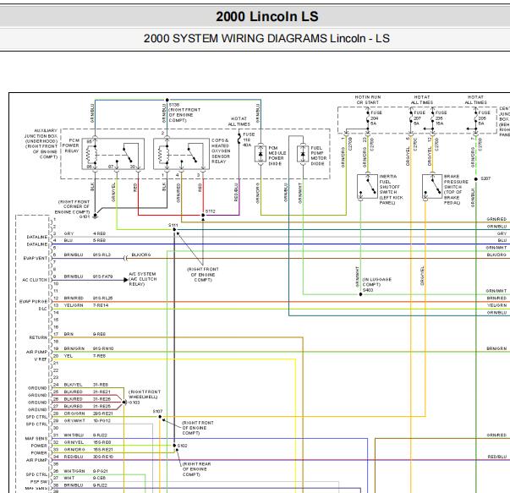Click the Fuse 118 40A symbol
Viewport: 510px width, 493px height.
tap(239, 139)
